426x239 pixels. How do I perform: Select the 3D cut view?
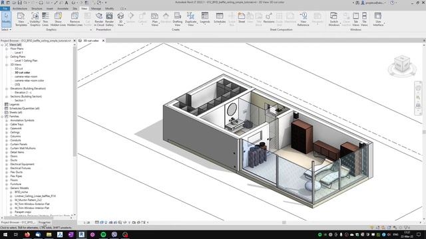(x=19, y=68)
